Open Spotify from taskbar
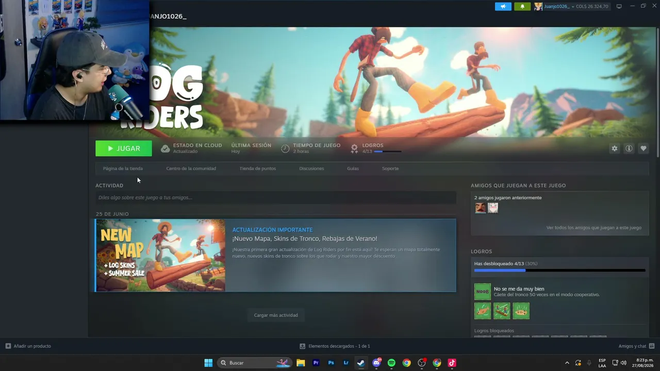Screen dimensions: 660x371 click(x=391, y=363)
